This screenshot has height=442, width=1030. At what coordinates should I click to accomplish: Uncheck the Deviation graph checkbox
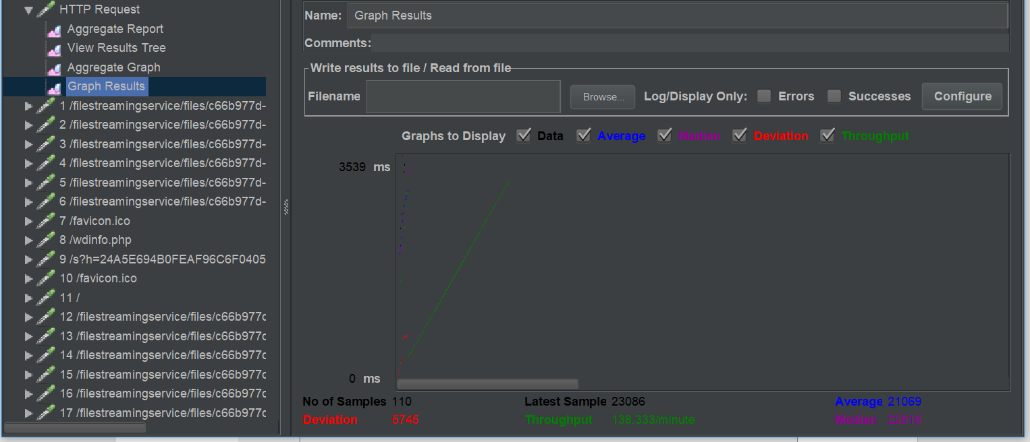pos(740,135)
